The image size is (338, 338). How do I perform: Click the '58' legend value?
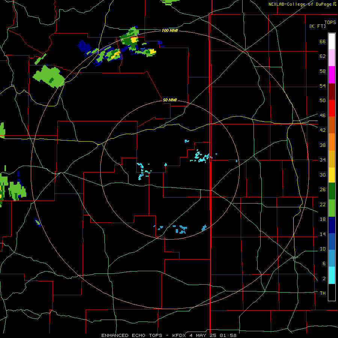coord(323,71)
